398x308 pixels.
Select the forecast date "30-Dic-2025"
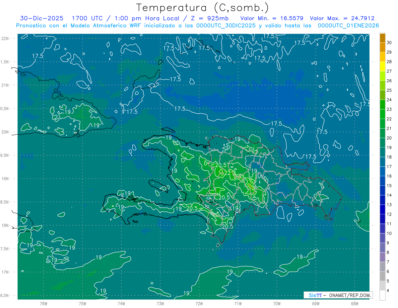[41, 18]
